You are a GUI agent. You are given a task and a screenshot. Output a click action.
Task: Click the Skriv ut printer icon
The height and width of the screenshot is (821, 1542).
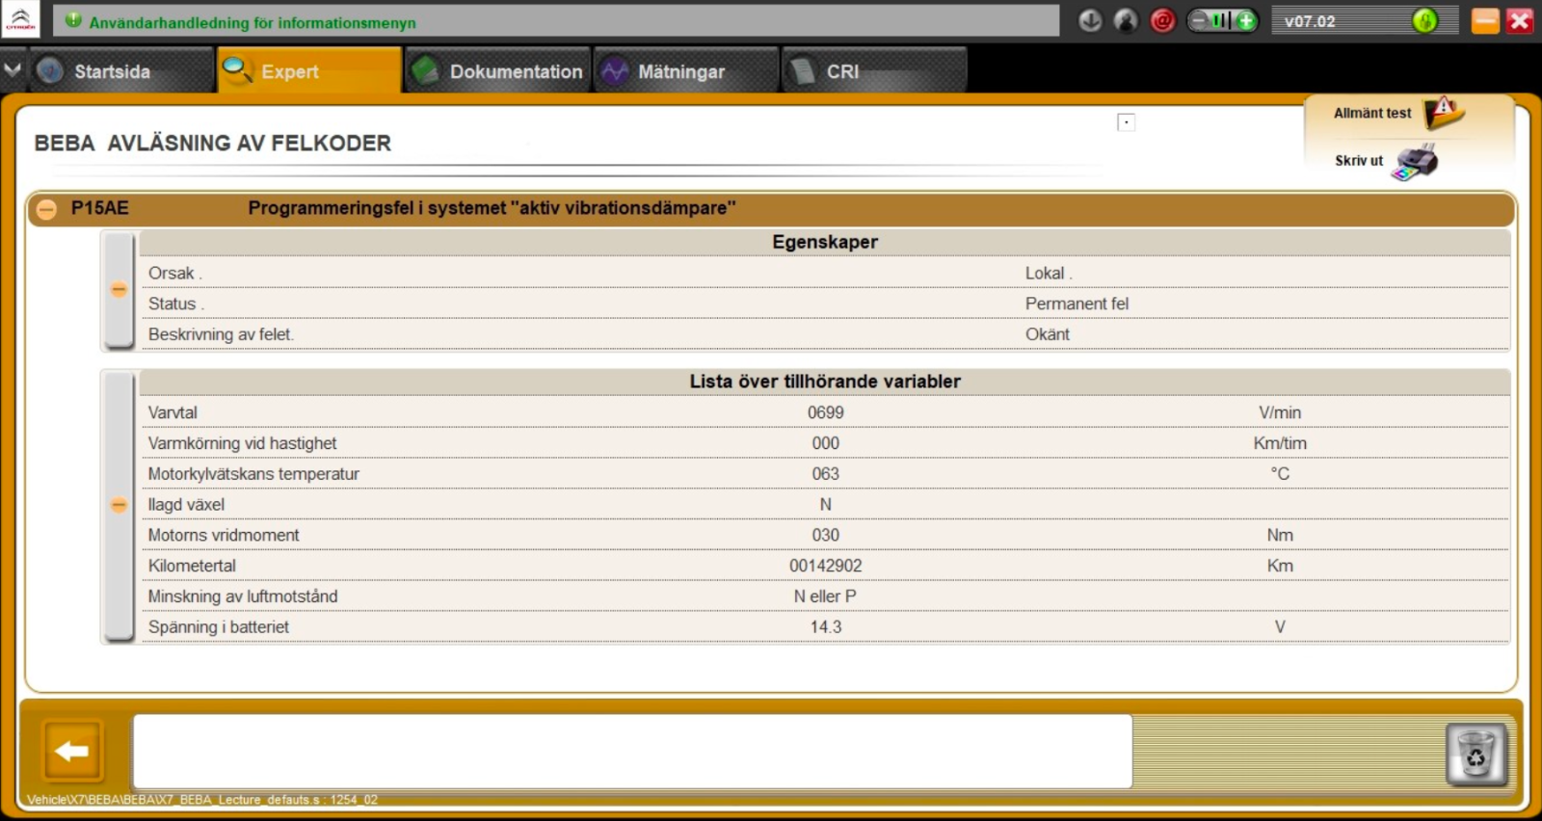pos(1416,161)
